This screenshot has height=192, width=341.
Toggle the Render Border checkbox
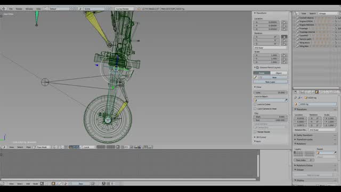[x=255, y=132]
